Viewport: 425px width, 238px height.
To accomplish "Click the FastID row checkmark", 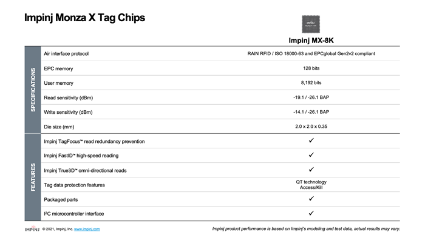I will click(x=311, y=155).
